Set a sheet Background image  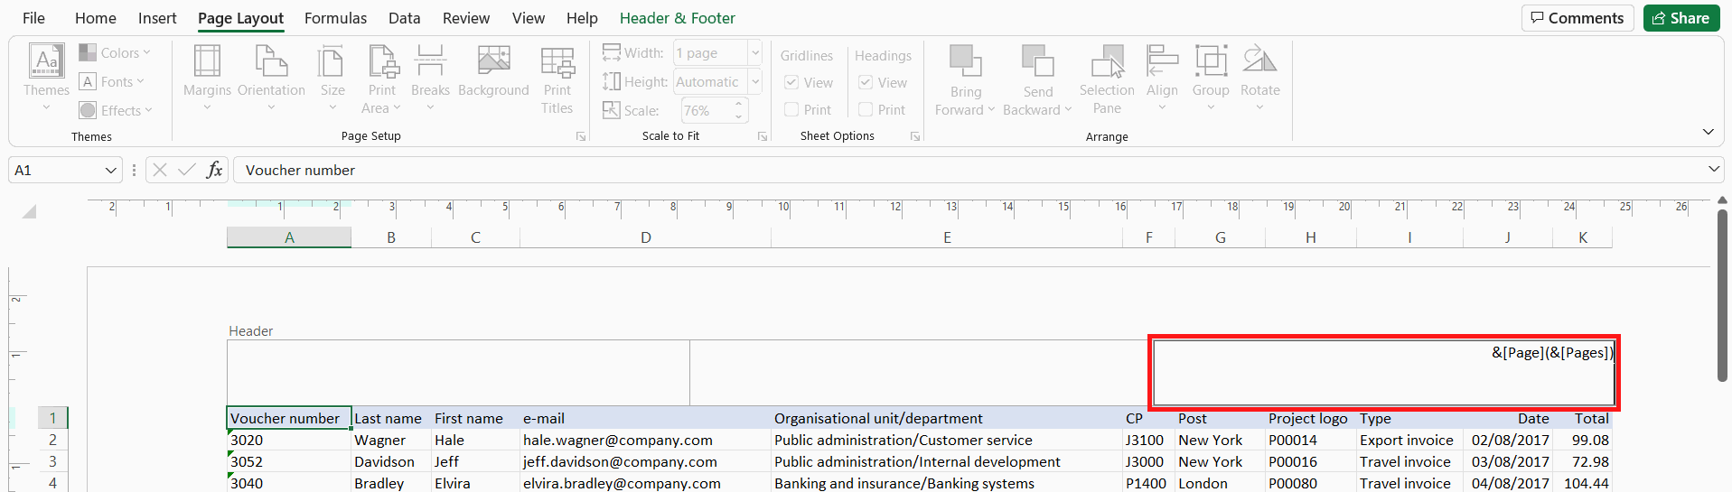493,72
